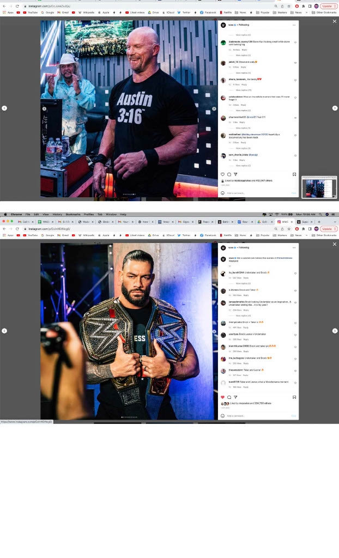The image size is (339, 558).
Task: Like the comment by zam_charlie_blake
Action: [295, 156]
